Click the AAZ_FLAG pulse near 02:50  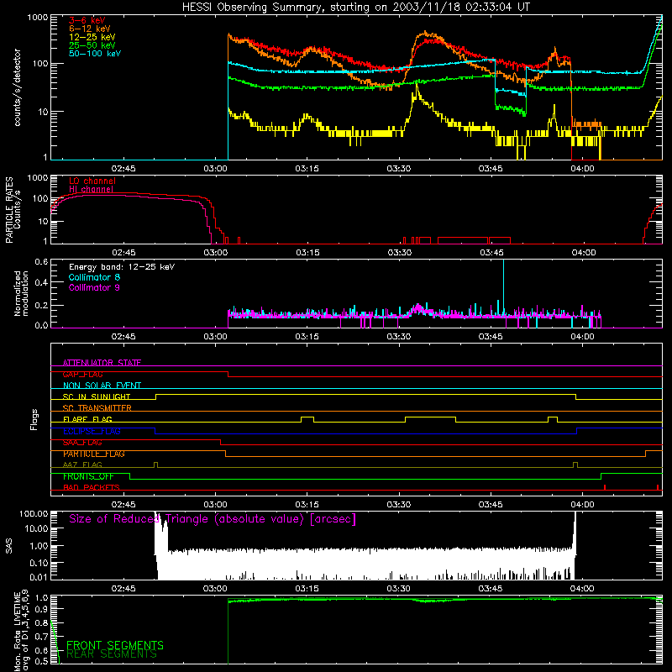coord(155,465)
